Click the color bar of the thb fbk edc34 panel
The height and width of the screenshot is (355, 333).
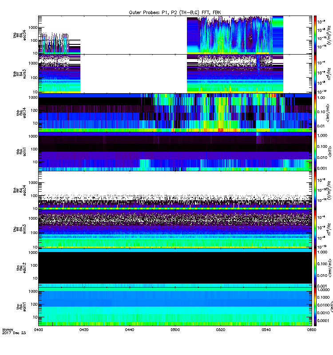[x=315, y=113]
